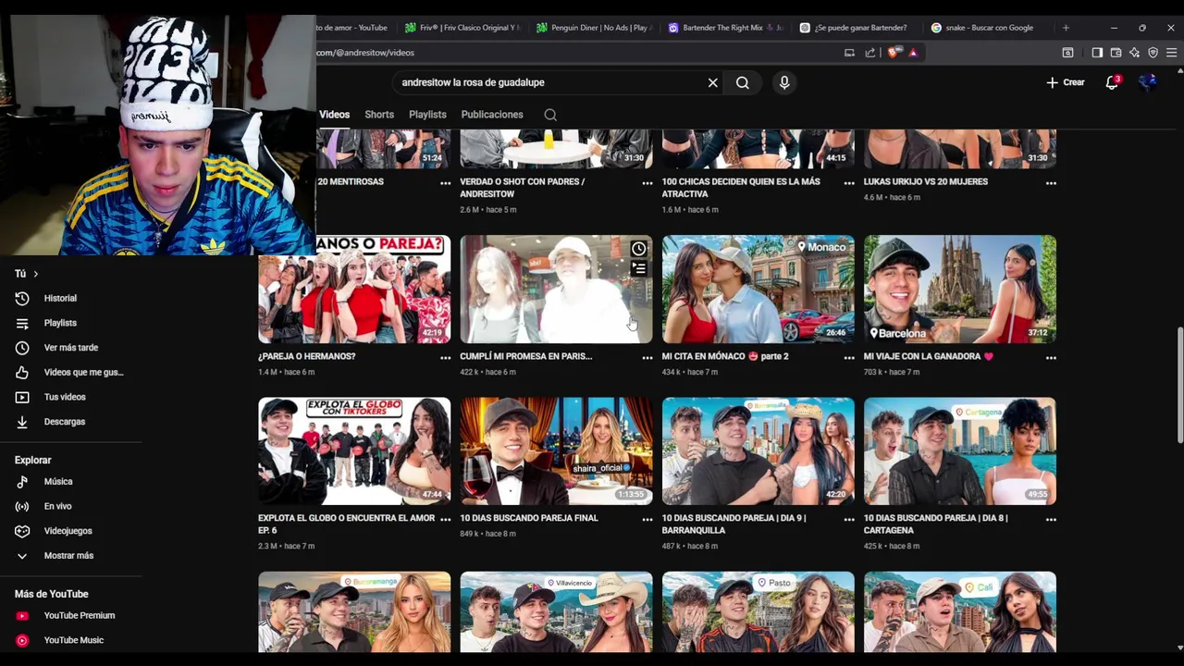Open tab search icon in toolbar
The height and width of the screenshot is (666, 1184).
(1067, 53)
